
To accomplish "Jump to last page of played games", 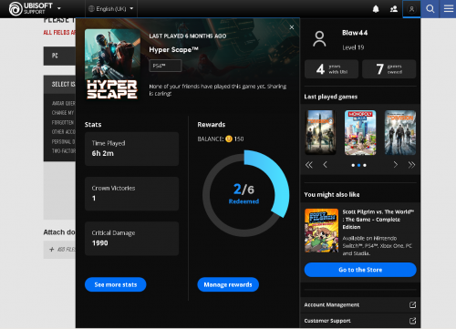I will point(411,165).
